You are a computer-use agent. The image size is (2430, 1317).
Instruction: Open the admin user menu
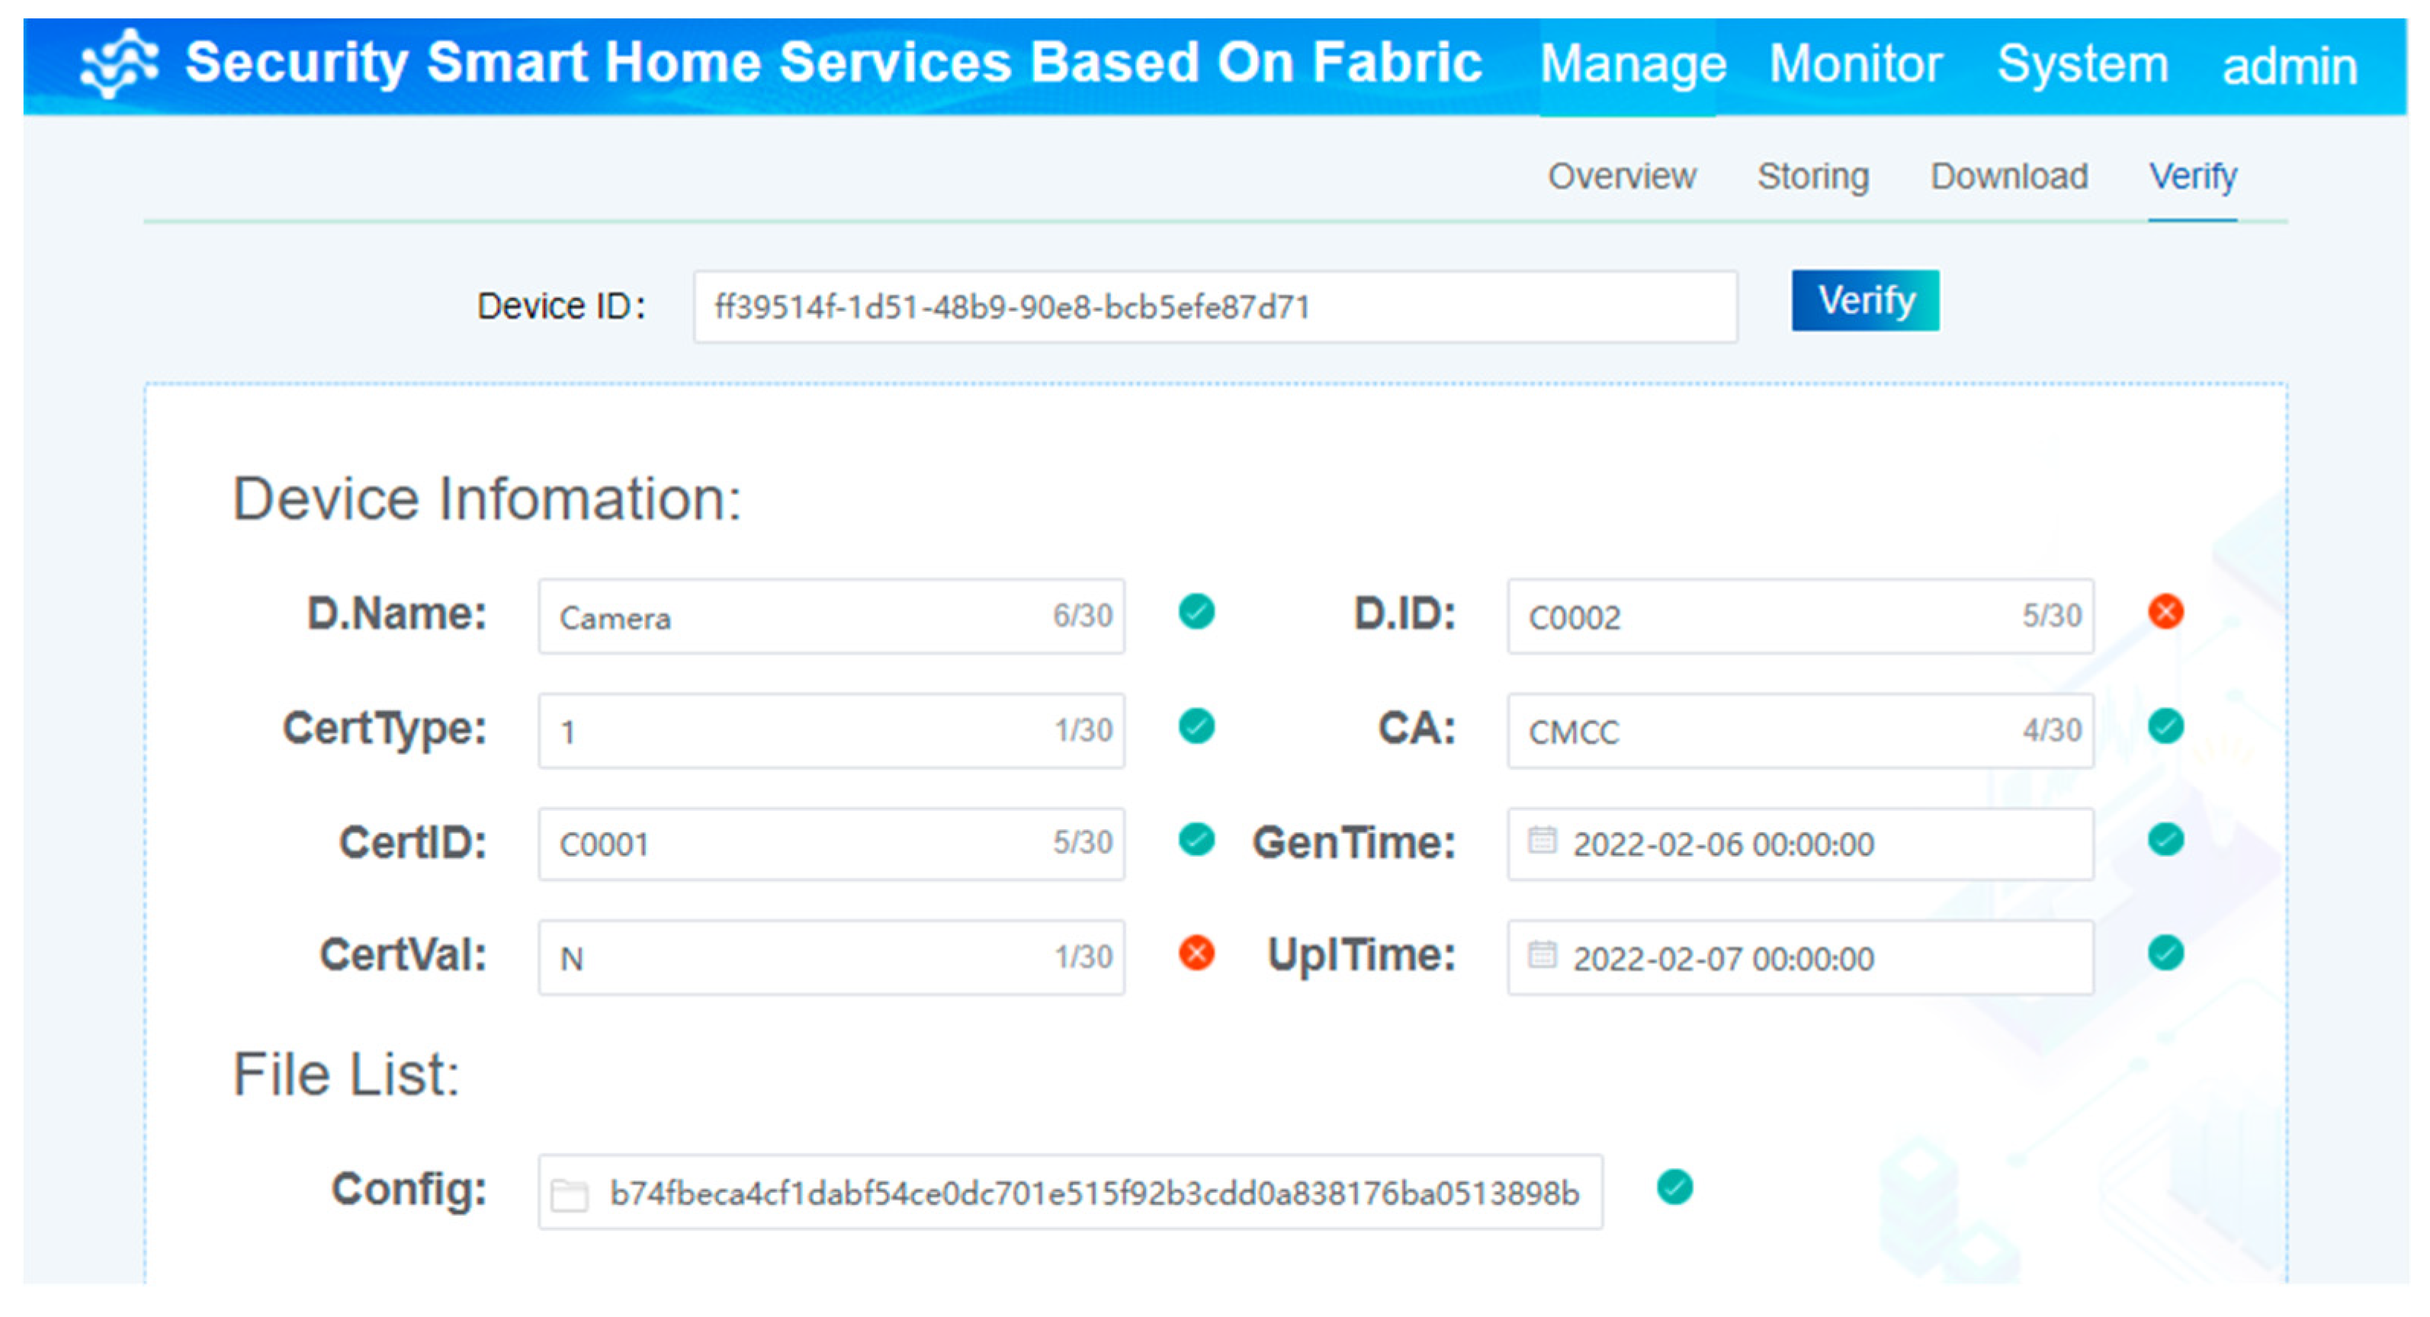tap(2288, 67)
